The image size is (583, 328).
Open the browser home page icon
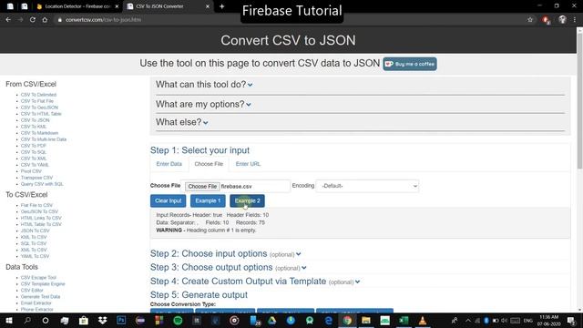point(45,20)
